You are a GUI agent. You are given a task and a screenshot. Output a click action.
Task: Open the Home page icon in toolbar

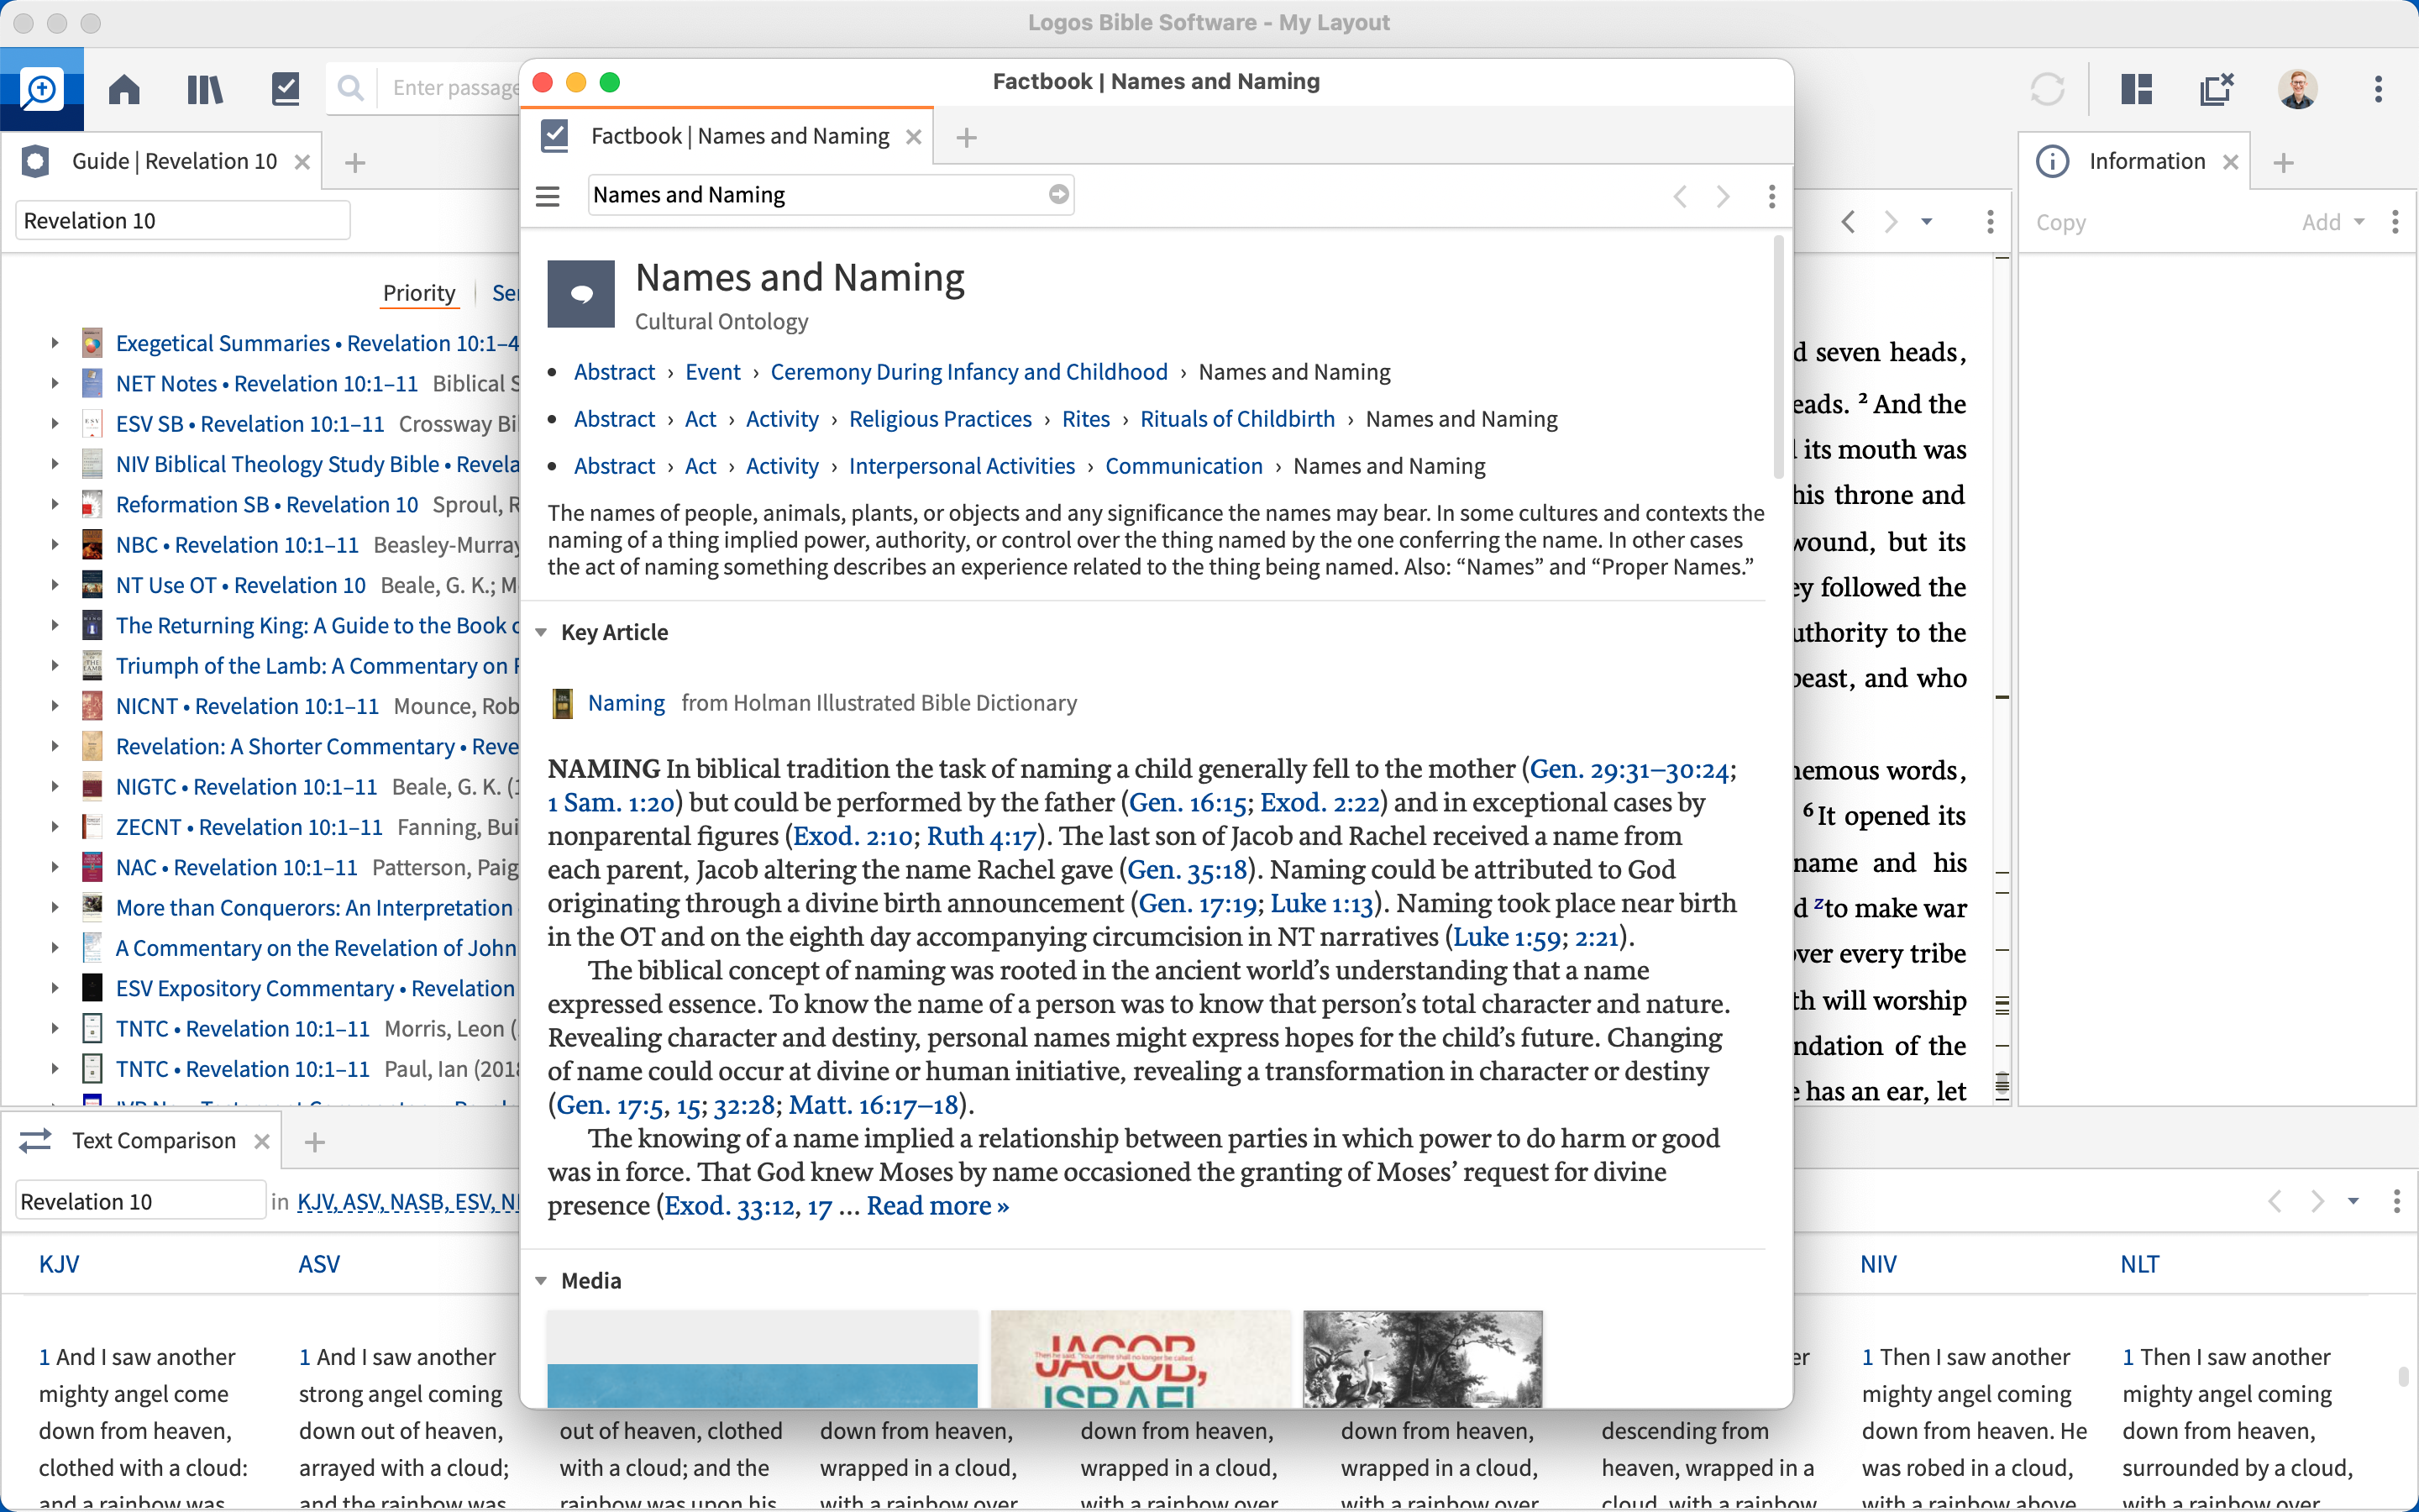pyautogui.click(x=123, y=89)
